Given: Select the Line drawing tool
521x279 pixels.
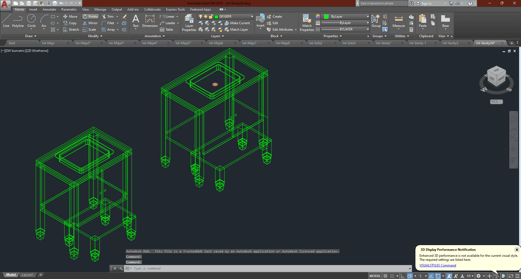Looking at the screenshot, I should (x=6, y=21).
